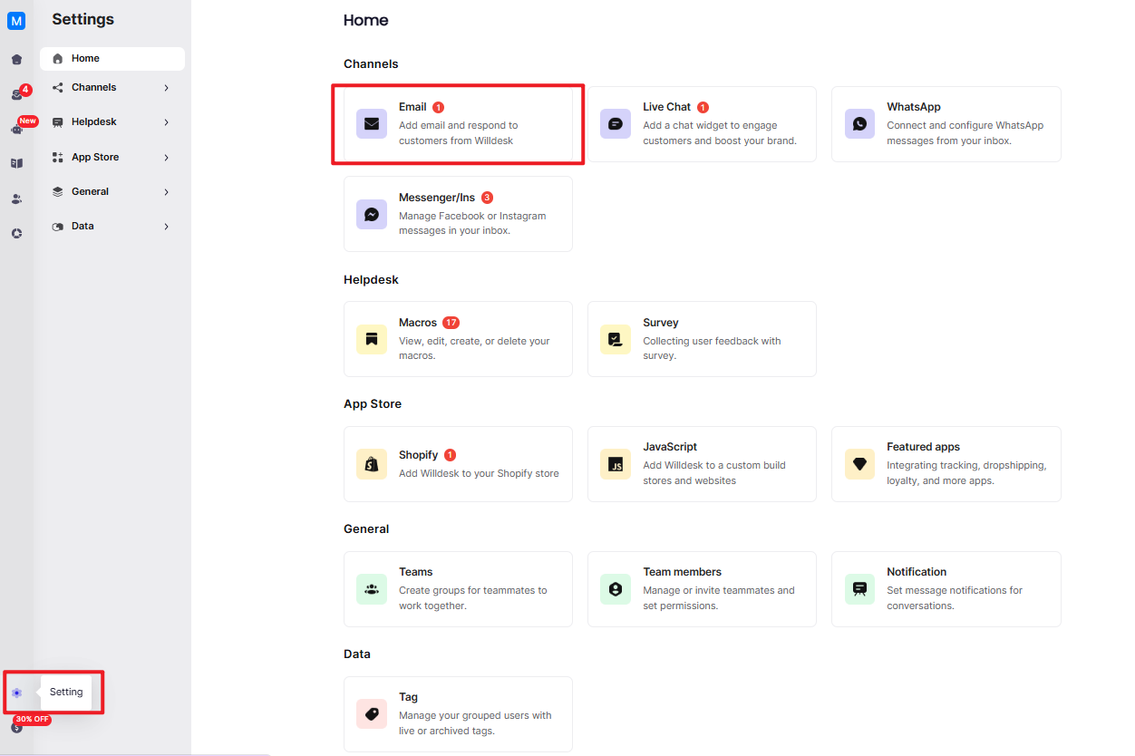Open the Tag card title
1135x756 pixels.
point(408,697)
